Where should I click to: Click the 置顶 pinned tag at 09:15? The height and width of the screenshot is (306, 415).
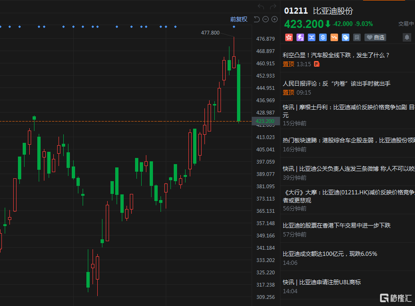(x=288, y=93)
